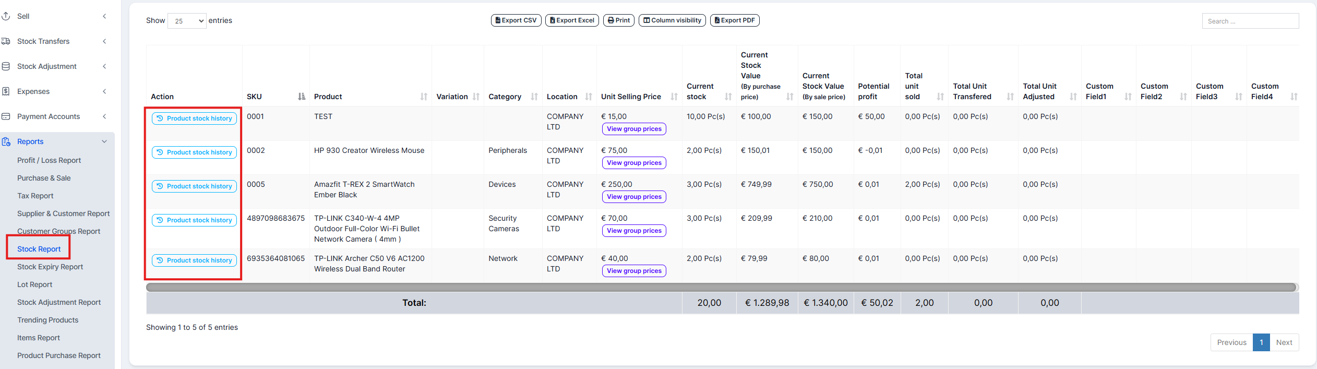Click the Expenses sidebar icon
The image size is (1317, 369).
(6, 91)
